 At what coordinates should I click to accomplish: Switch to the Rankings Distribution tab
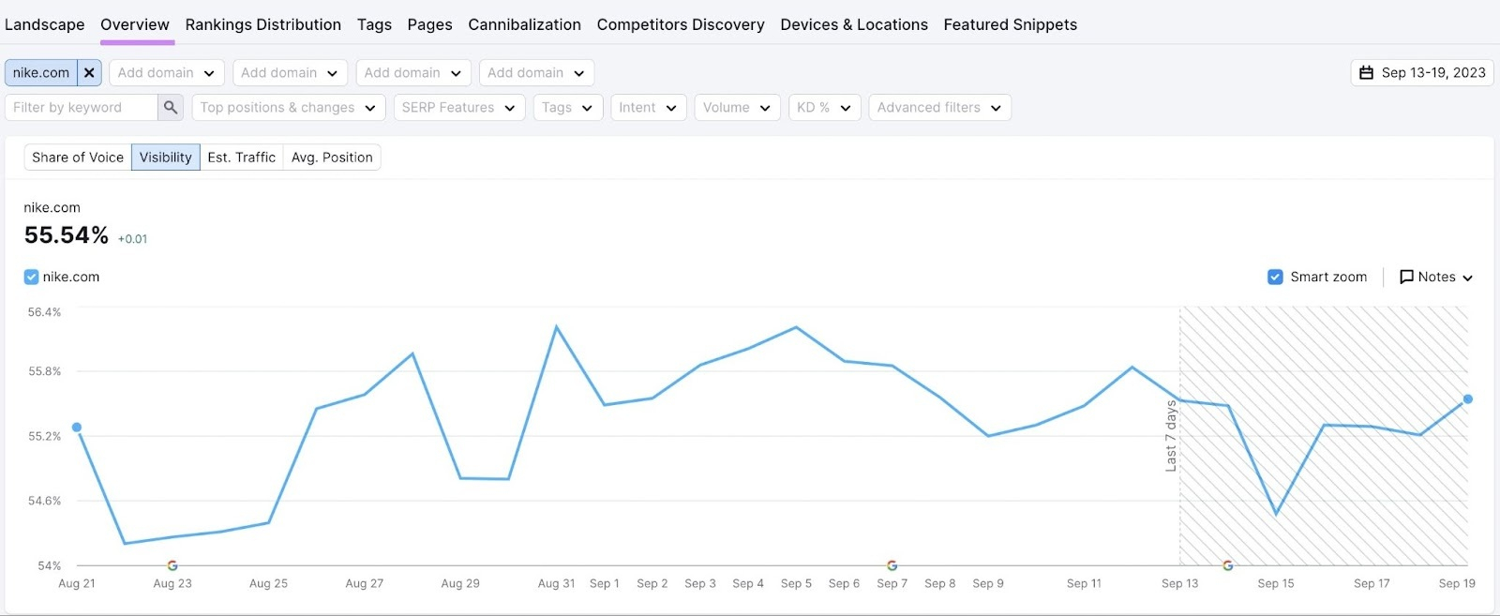coord(262,24)
